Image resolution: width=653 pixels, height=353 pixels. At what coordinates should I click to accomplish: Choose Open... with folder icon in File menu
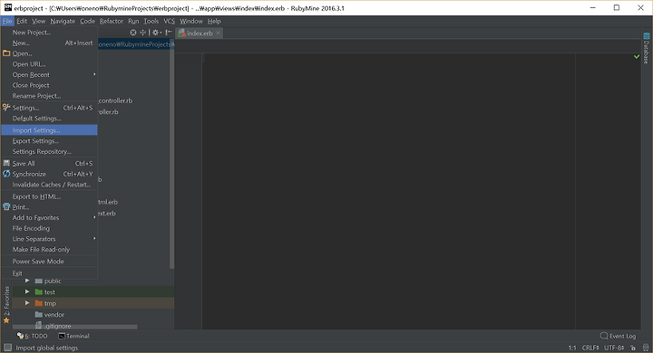tap(49, 53)
